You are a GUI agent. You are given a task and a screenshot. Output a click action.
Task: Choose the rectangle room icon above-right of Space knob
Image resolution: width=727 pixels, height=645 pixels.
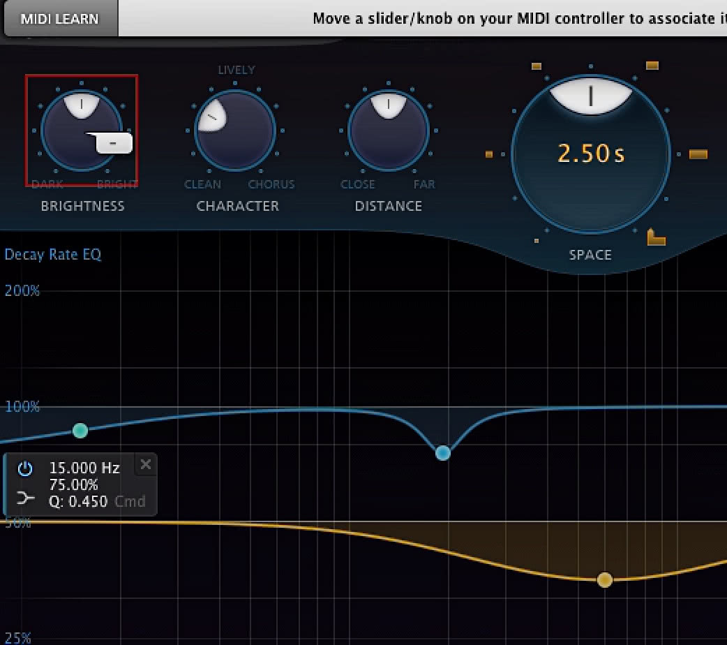pos(652,66)
